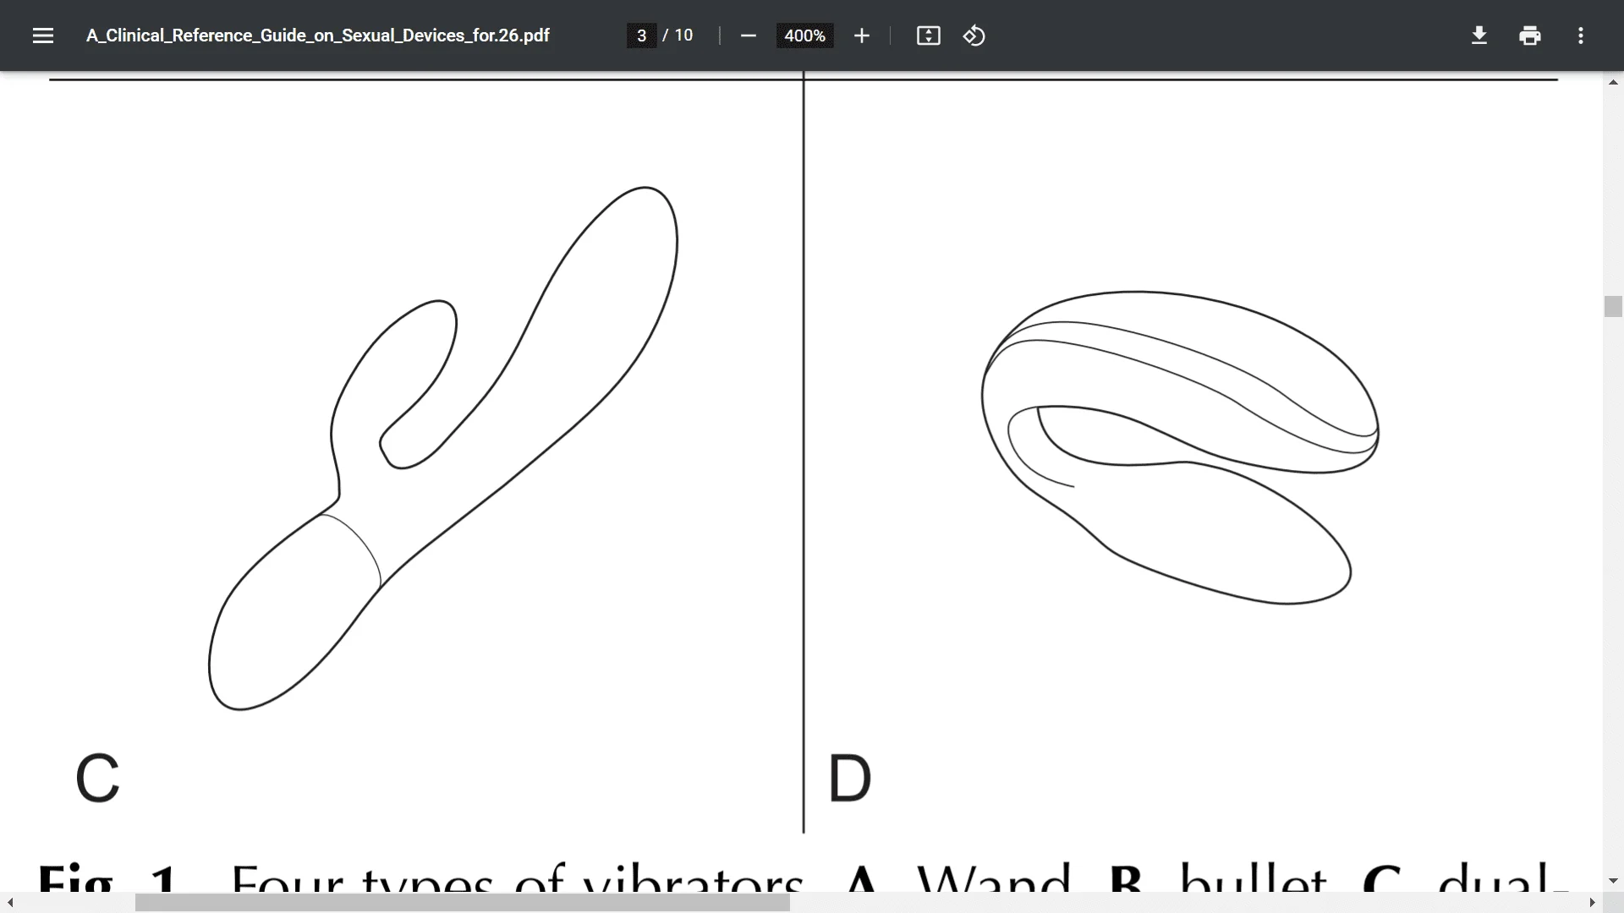Zoom in with the plus button
The width and height of the screenshot is (1624, 913).
(861, 36)
